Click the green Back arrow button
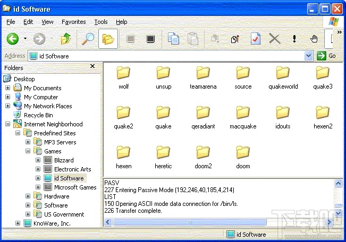This screenshot has width=346, height=242. point(13,39)
